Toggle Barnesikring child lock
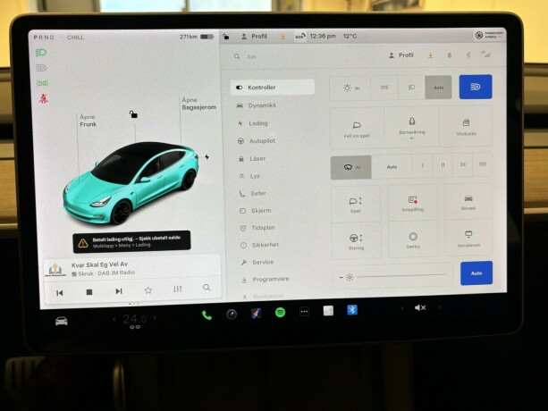This screenshot has height=411, width=548. point(412,127)
